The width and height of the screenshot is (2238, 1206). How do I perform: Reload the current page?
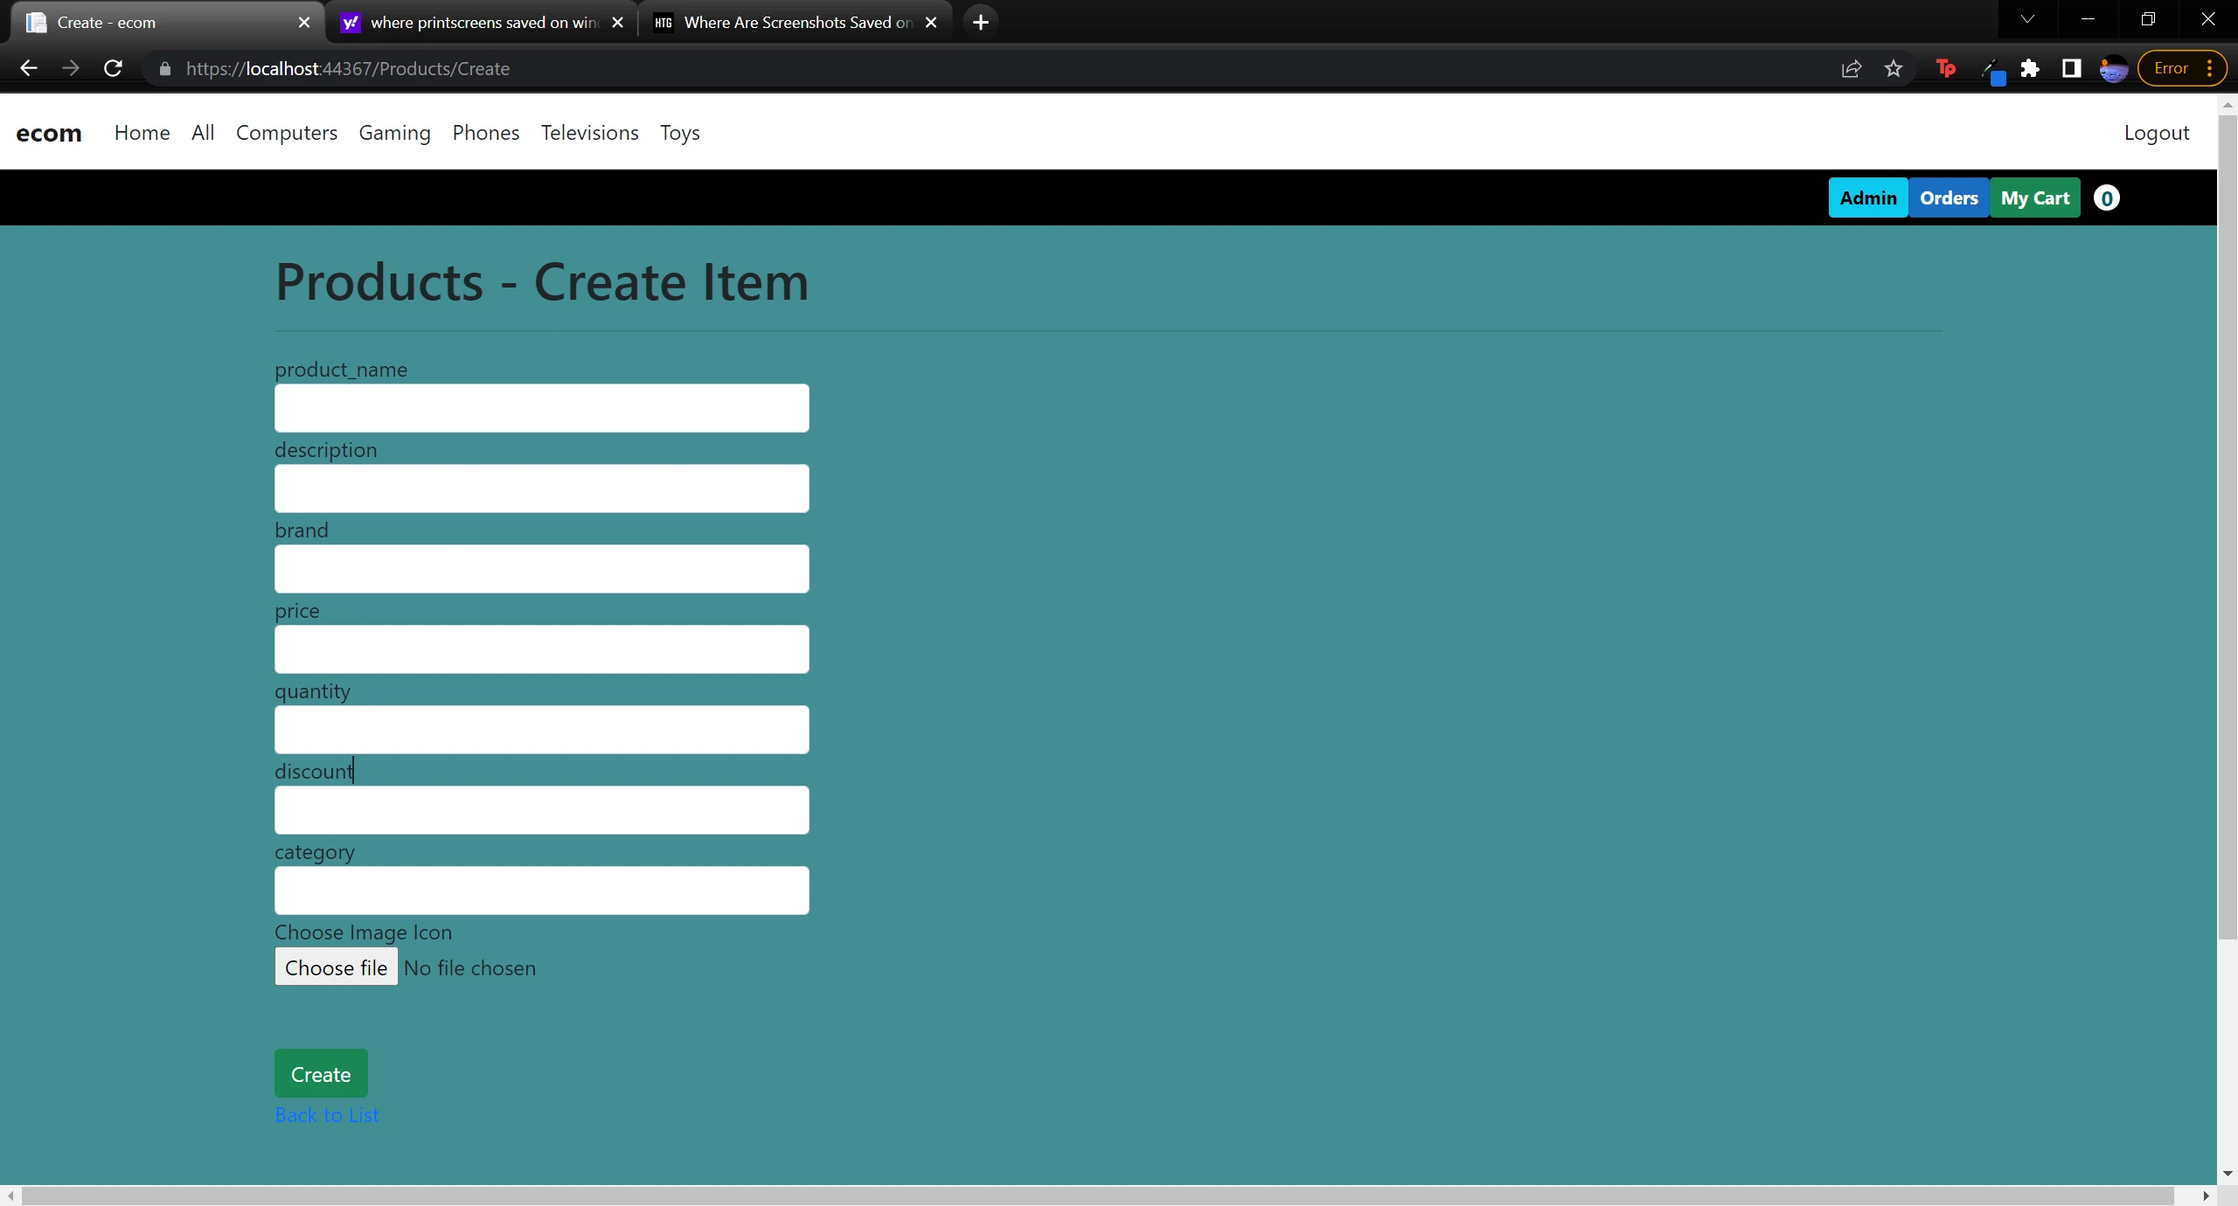(x=113, y=68)
